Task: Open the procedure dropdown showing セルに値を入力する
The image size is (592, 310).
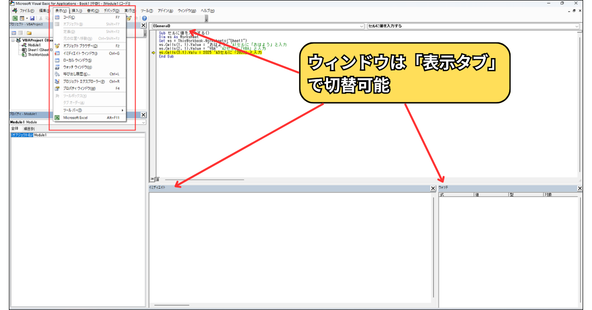Action: click(x=576, y=25)
